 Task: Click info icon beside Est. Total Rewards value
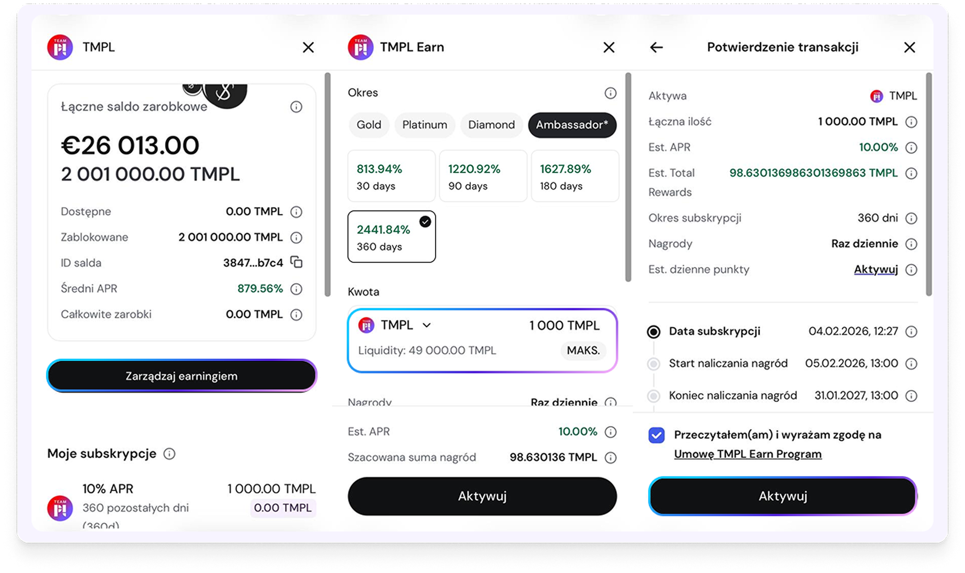(x=911, y=173)
